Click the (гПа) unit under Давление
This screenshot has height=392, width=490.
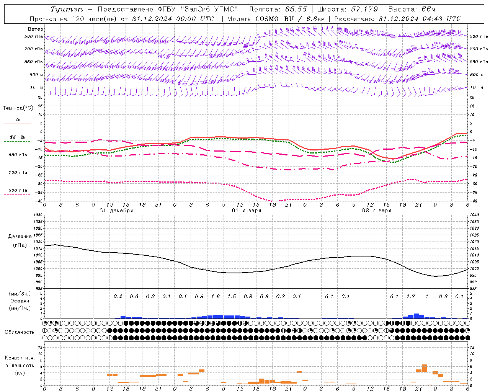point(20,245)
